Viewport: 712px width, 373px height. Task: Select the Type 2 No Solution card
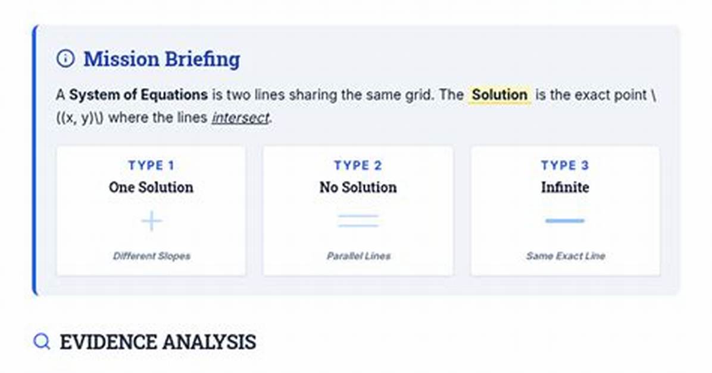pos(358,211)
